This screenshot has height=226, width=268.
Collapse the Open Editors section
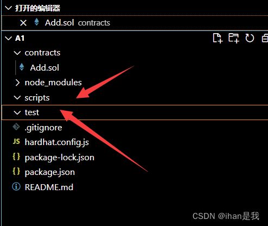[x=8, y=8]
